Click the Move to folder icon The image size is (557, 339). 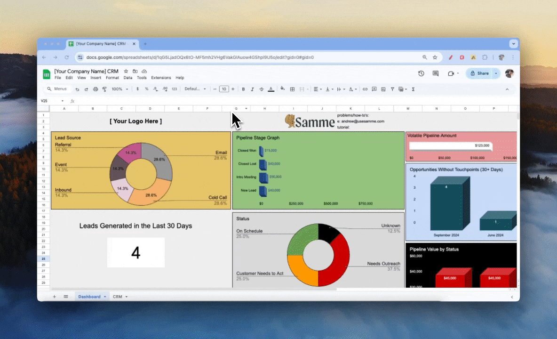pos(135,72)
